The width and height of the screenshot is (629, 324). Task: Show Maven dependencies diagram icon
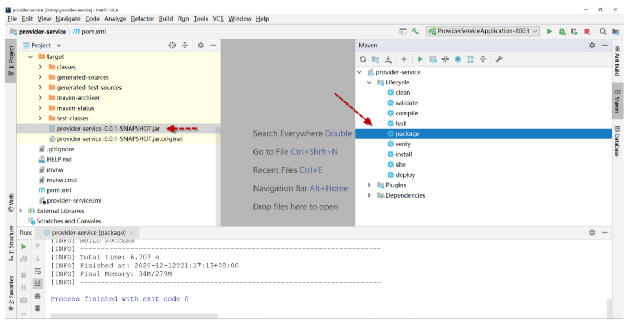pyautogui.click(x=470, y=59)
